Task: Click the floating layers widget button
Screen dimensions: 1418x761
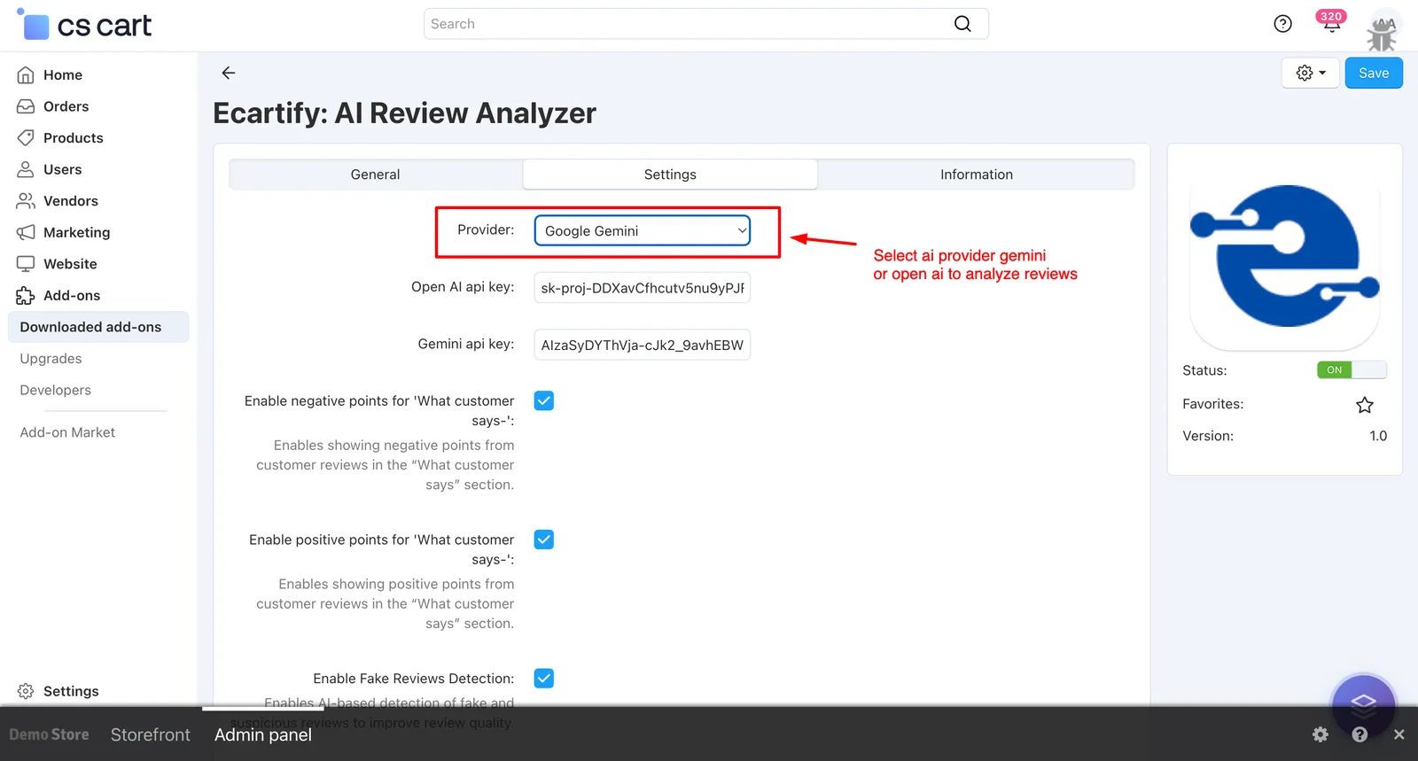Action: pyautogui.click(x=1364, y=705)
